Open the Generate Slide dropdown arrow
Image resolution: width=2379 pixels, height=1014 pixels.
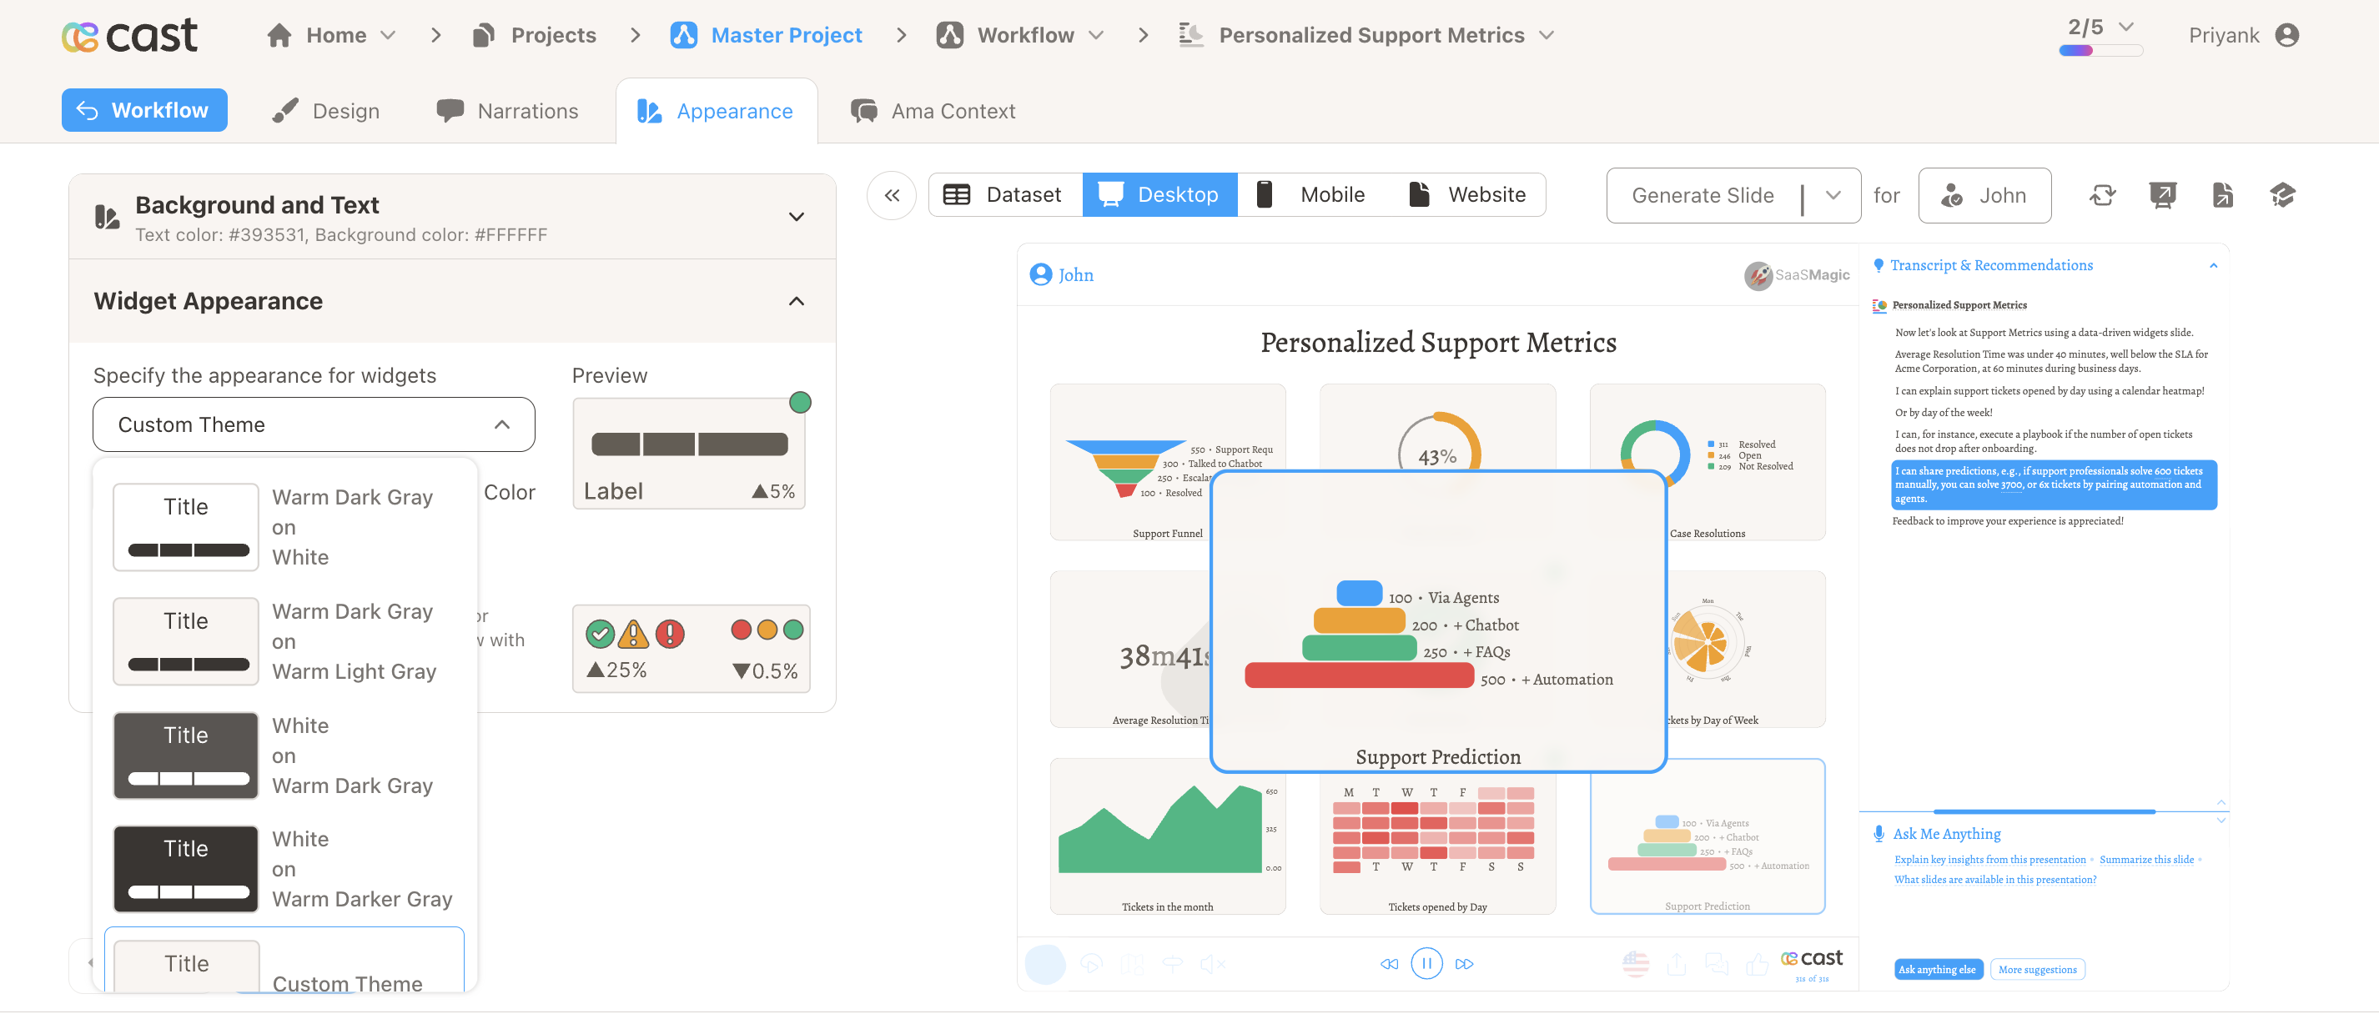coord(1833,195)
